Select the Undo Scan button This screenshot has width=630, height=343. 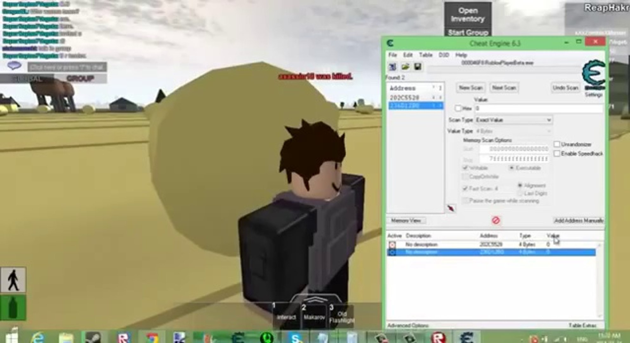pos(565,88)
